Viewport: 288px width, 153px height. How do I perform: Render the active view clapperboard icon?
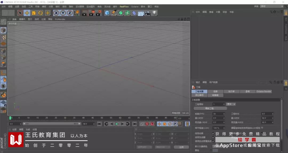click(x=84, y=13)
